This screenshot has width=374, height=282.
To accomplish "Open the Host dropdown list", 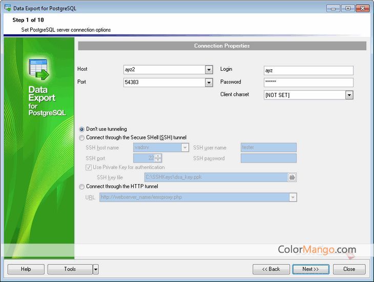I will point(209,70).
